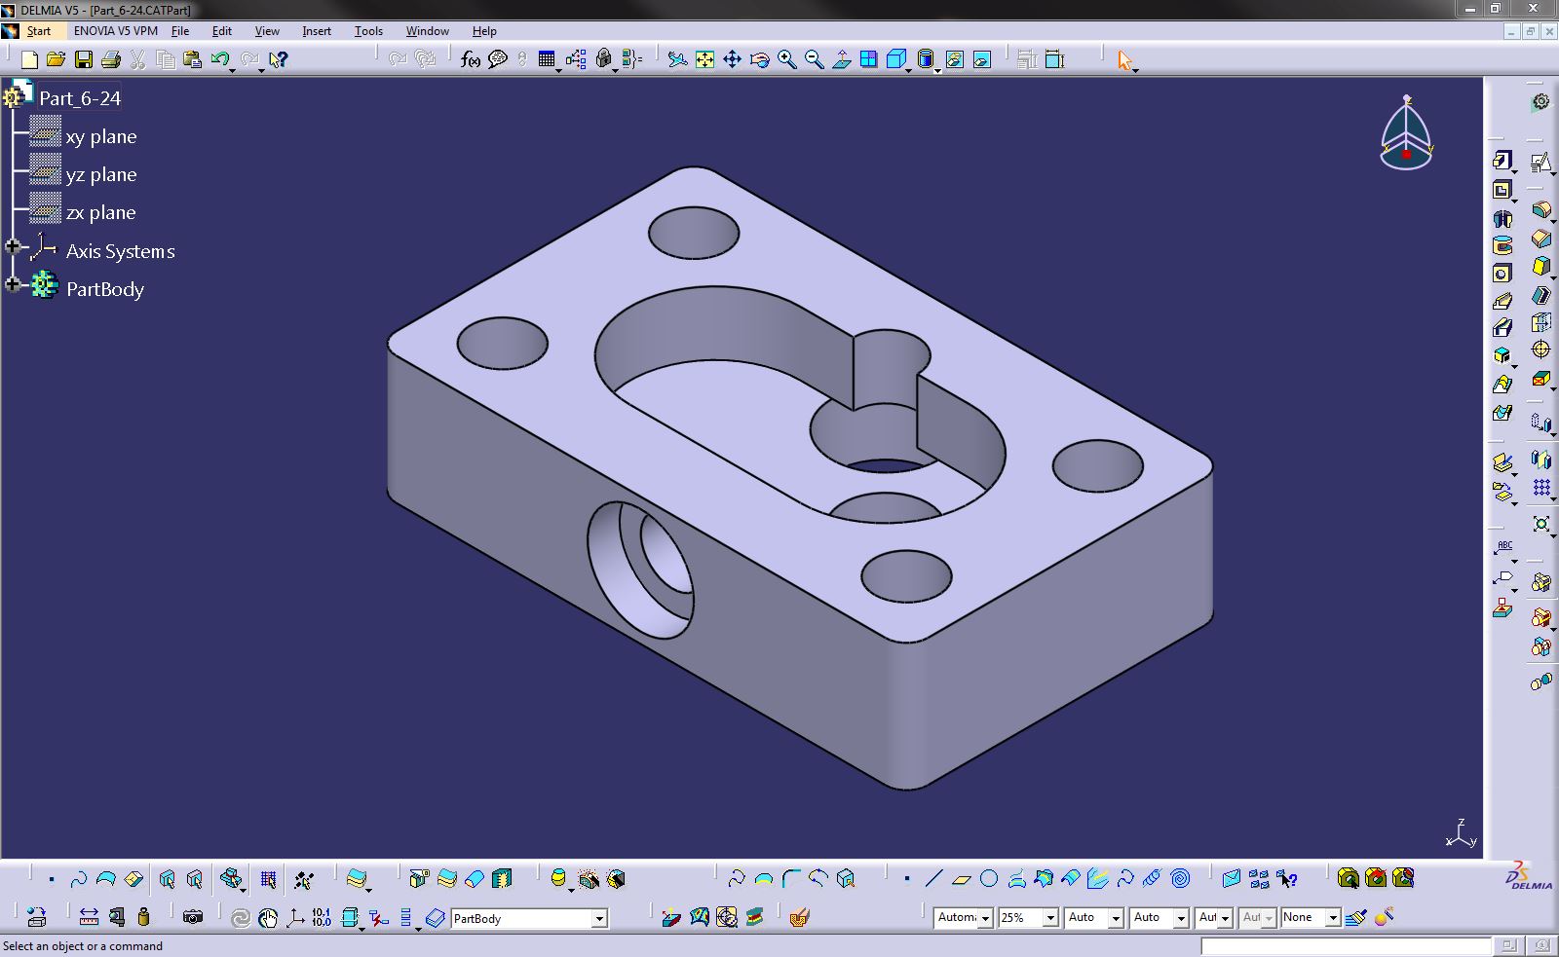The image size is (1559, 957).
Task: Open a file with the folder icon
Action: (56, 59)
